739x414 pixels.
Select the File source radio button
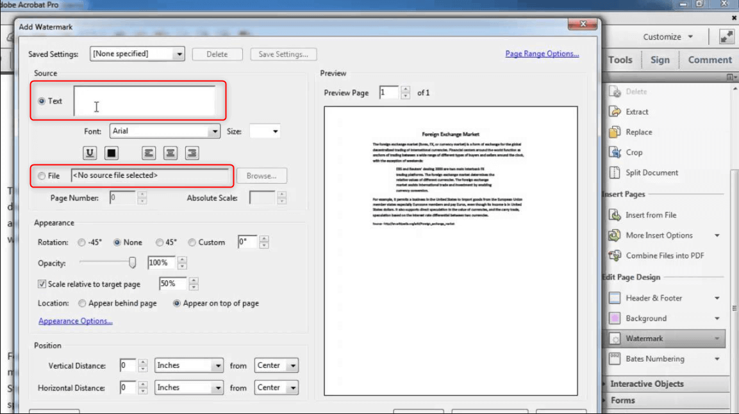pos(42,176)
